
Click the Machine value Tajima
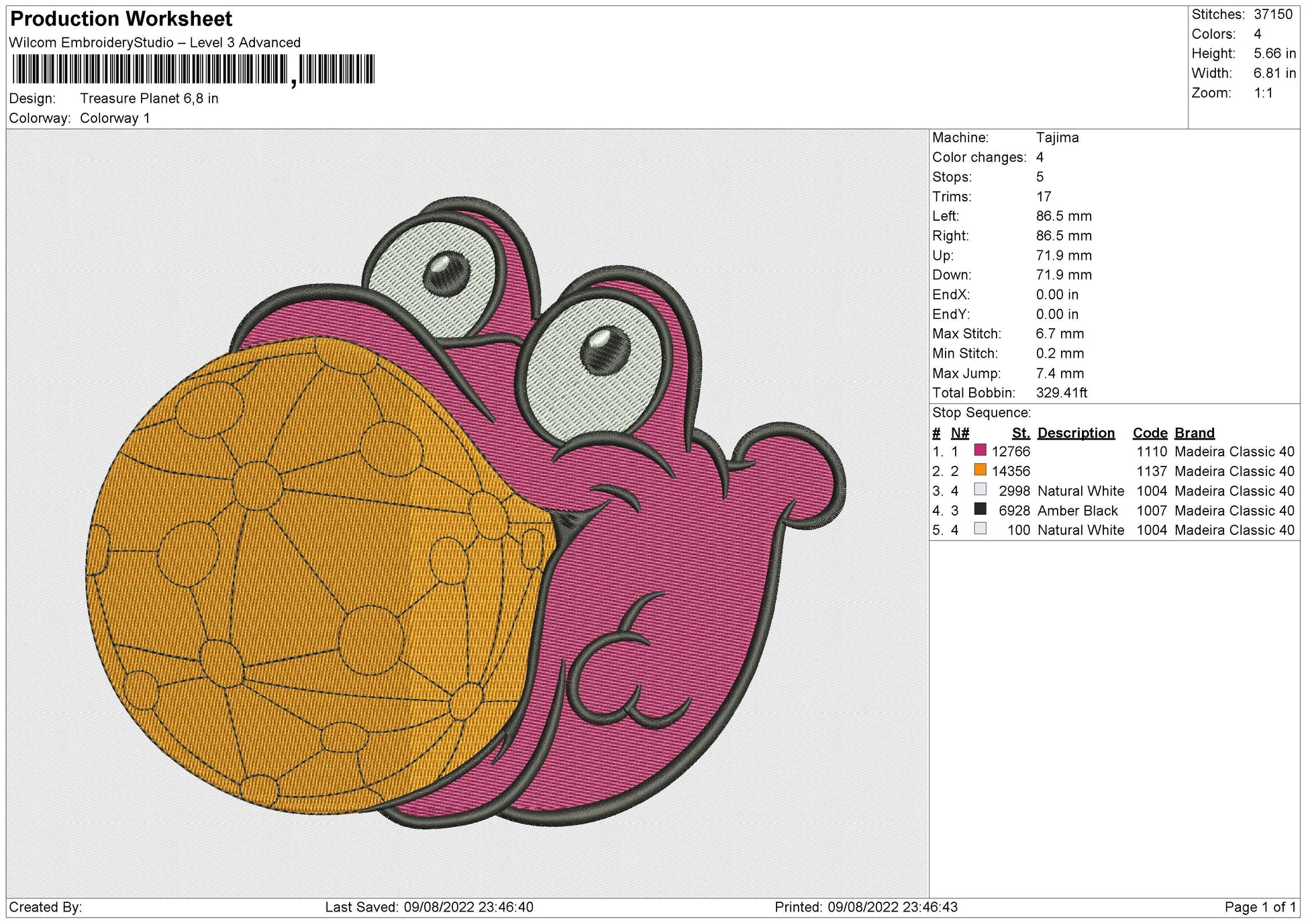(1057, 138)
